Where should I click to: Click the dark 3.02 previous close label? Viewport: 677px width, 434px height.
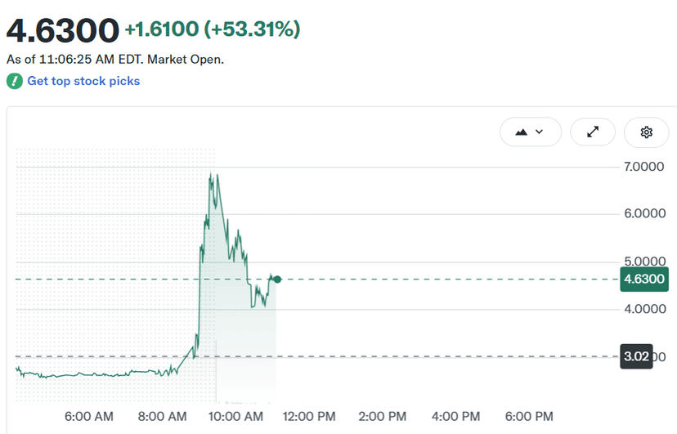636,356
